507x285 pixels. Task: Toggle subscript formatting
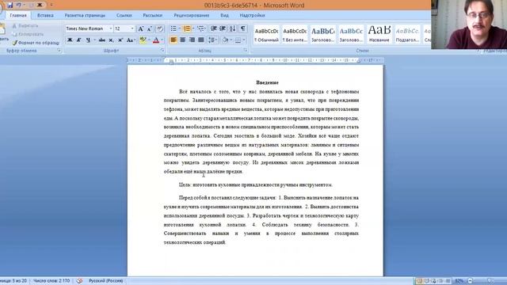click(x=111, y=40)
